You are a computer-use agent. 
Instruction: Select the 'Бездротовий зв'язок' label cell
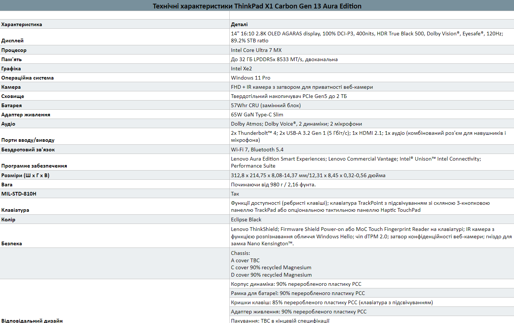[x=115, y=150]
